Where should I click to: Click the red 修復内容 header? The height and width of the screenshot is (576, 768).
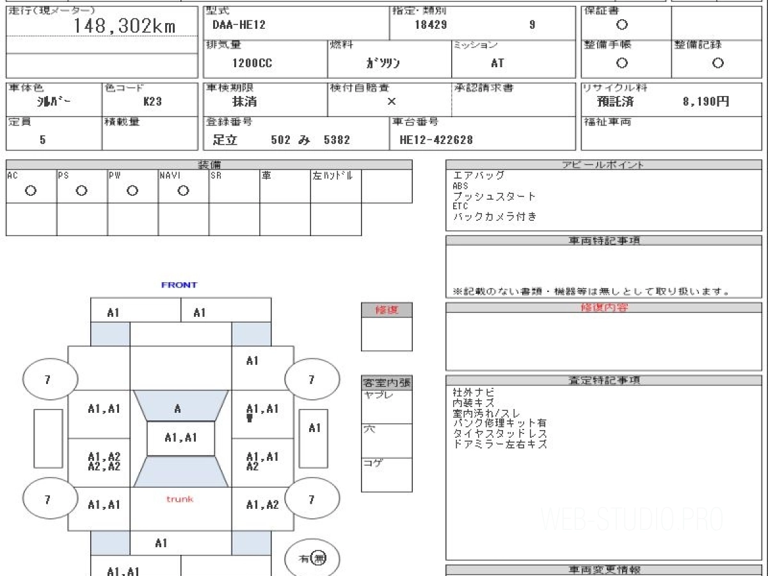click(605, 308)
